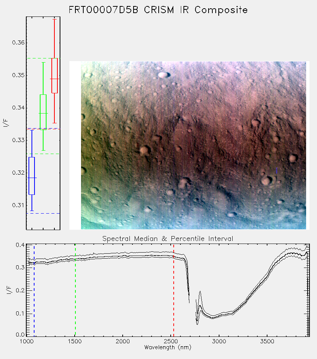Click the FRT00007D5B CRISM IR Composite title

[x=158, y=10]
